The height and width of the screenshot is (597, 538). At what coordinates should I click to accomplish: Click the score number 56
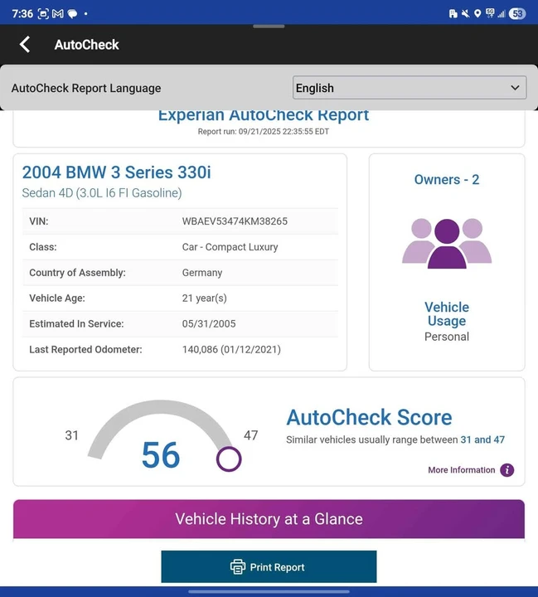tap(160, 455)
